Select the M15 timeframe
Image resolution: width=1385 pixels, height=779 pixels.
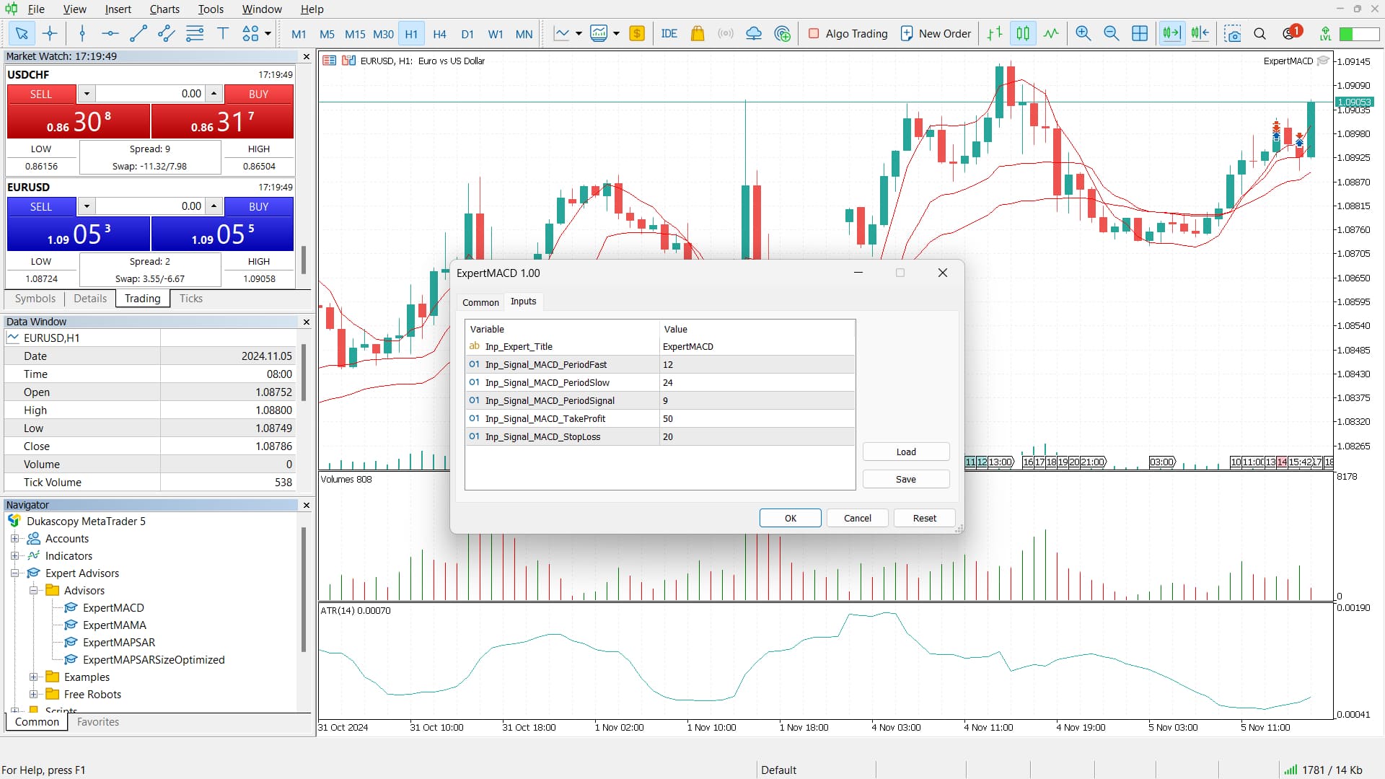(x=355, y=34)
